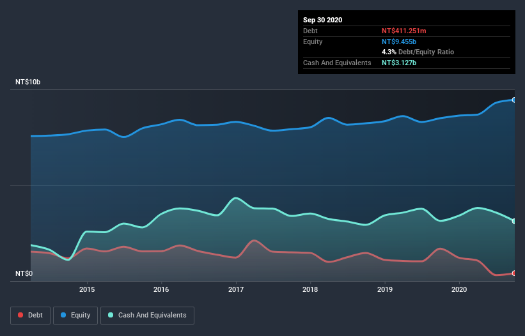This screenshot has height=336, width=525.
Task: Click the NT$0 y-axis label
Action: tap(24, 273)
